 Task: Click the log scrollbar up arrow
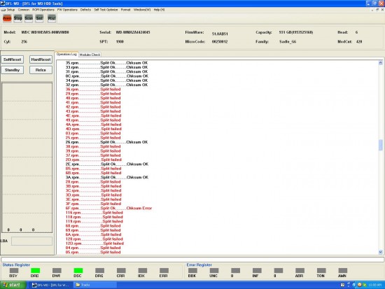(380, 62)
